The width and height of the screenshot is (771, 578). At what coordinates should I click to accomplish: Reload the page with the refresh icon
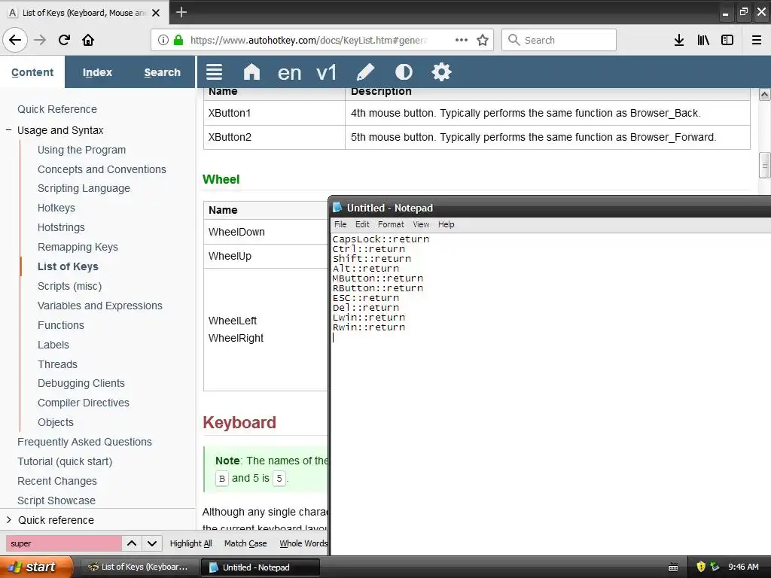[64, 40]
